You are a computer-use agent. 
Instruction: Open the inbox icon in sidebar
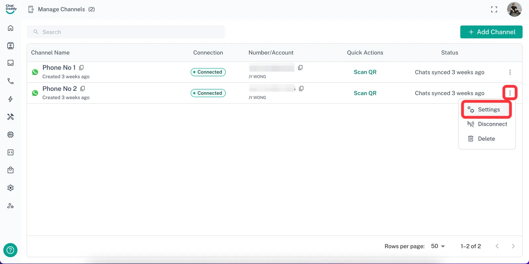tap(11, 63)
